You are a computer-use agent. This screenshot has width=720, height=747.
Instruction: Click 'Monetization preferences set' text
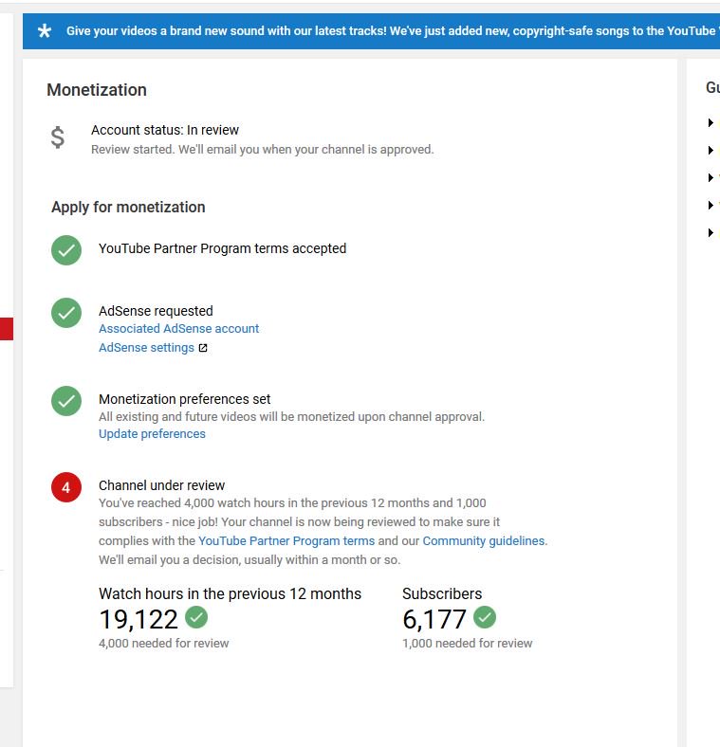[x=185, y=399]
